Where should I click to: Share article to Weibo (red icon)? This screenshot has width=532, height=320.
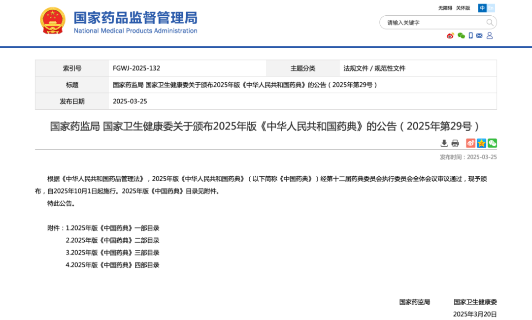coord(470,143)
